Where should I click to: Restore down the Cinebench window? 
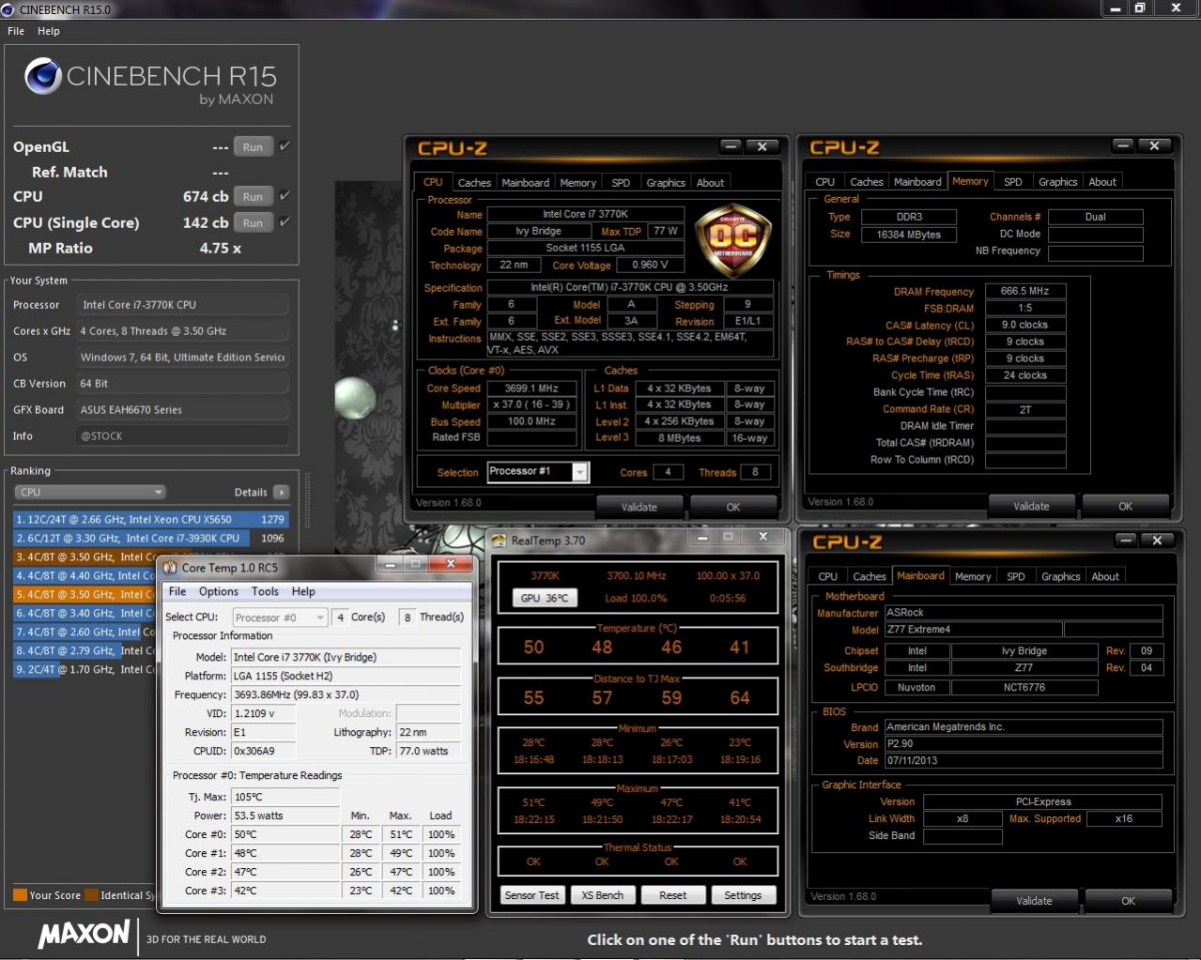(1140, 8)
